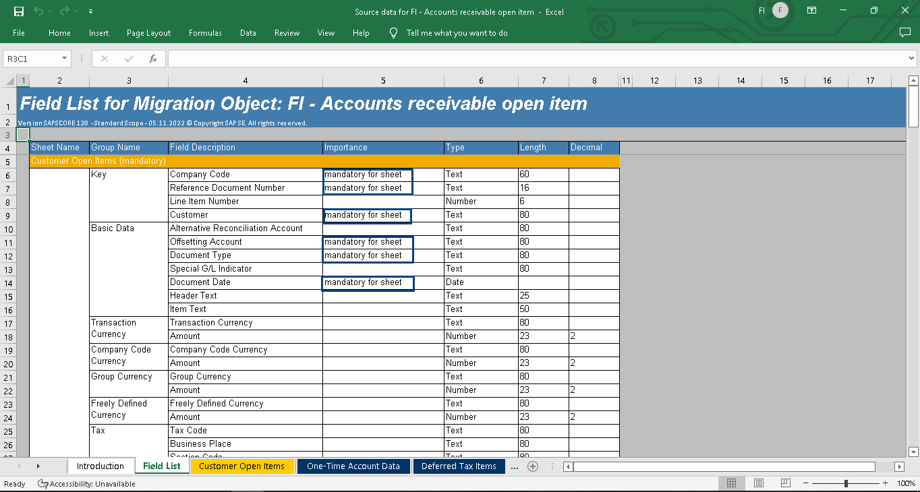Click the Tell me lightbulb icon
The image size is (920, 492).
click(394, 32)
